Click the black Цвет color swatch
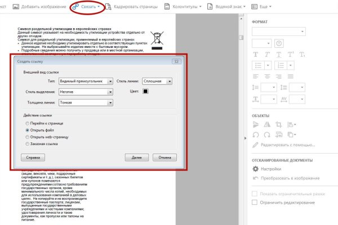The width and height of the screenshot is (338, 225). 145,92
